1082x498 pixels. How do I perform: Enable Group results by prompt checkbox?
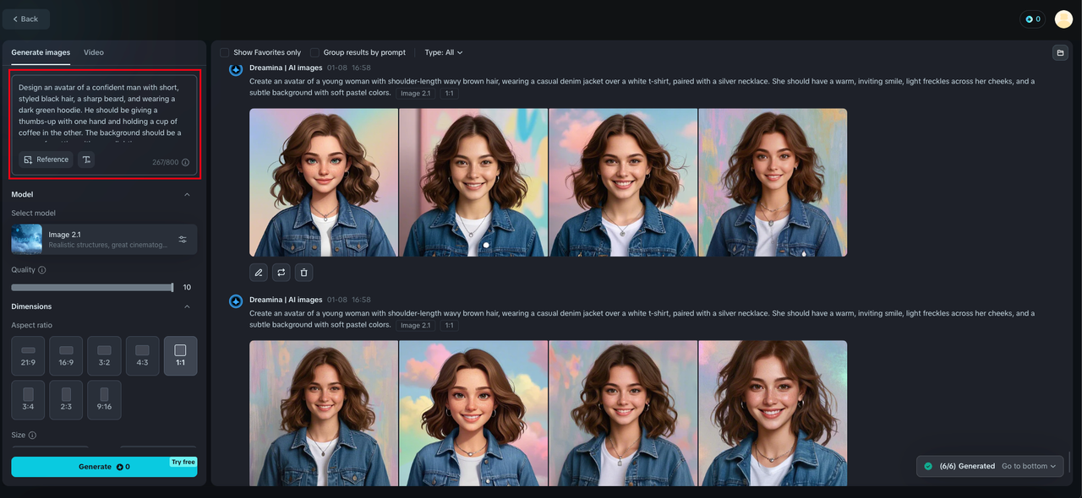314,52
